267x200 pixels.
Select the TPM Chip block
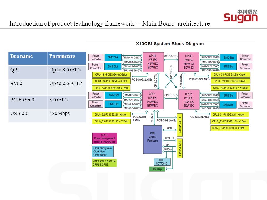(x=157, y=169)
